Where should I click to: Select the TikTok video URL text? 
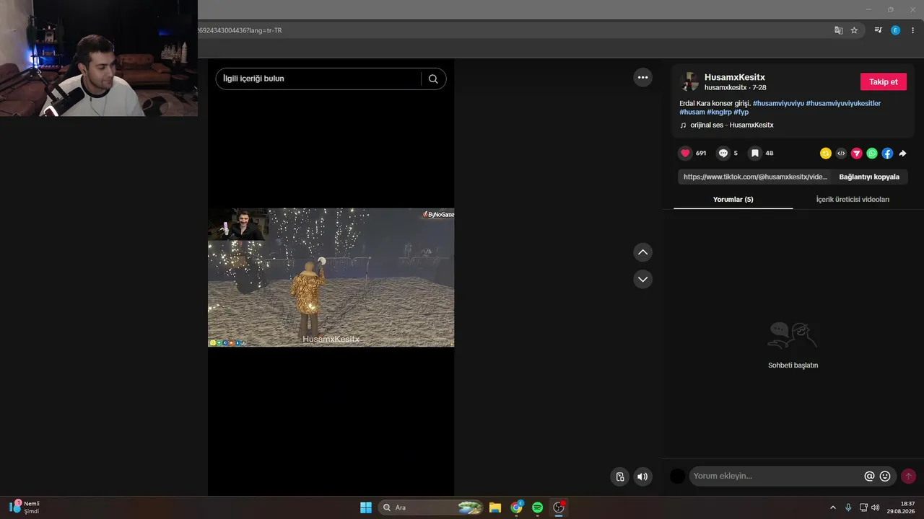tap(755, 177)
